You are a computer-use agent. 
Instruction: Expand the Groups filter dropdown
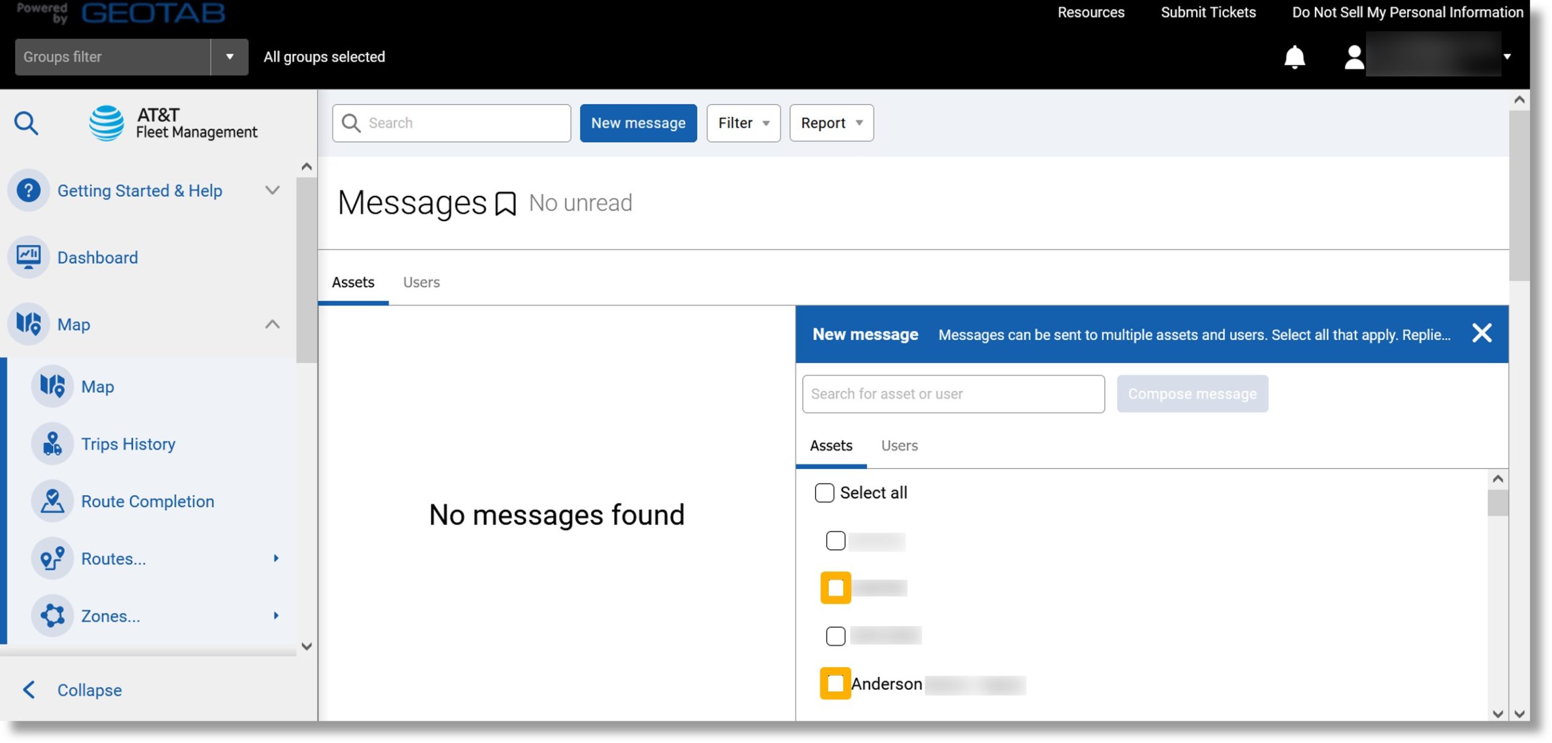tap(229, 56)
